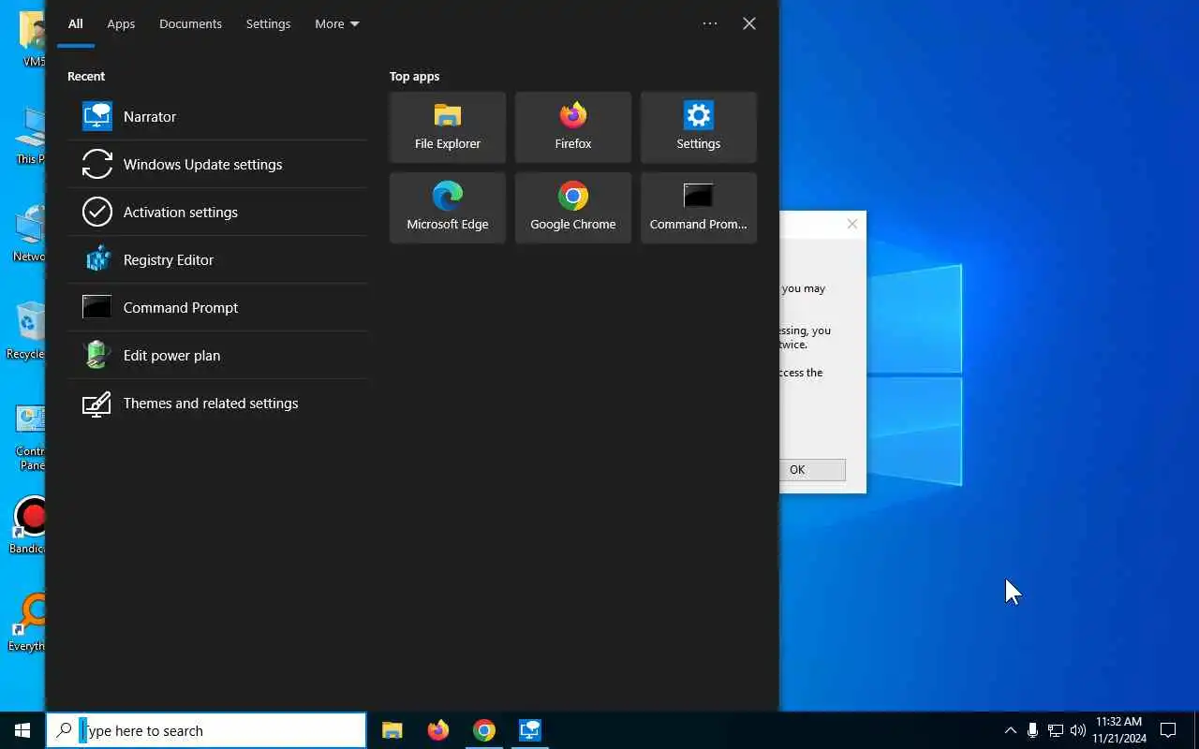This screenshot has height=749, width=1199.
Task: Open Narrator from recent list
Action: point(216,116)
